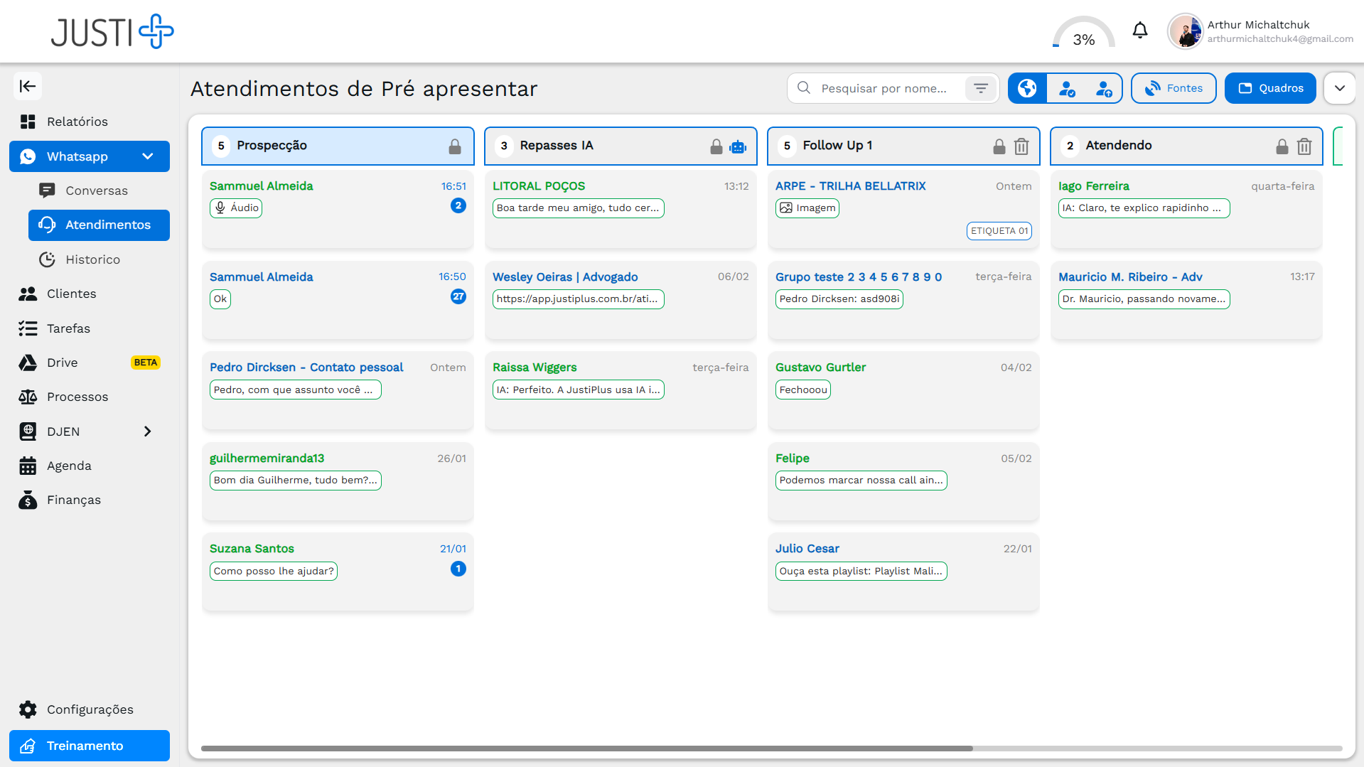Click the lock icon on Prospecção column
Image resolution: width=1364 pixels, height=767 pixels.
(x=455, y=146)
